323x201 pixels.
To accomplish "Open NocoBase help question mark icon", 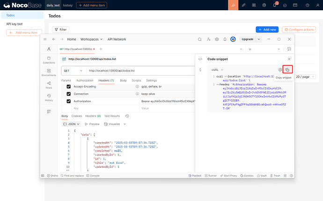I will point(308,5).
